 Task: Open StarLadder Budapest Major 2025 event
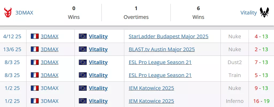(x=168, y=37)
